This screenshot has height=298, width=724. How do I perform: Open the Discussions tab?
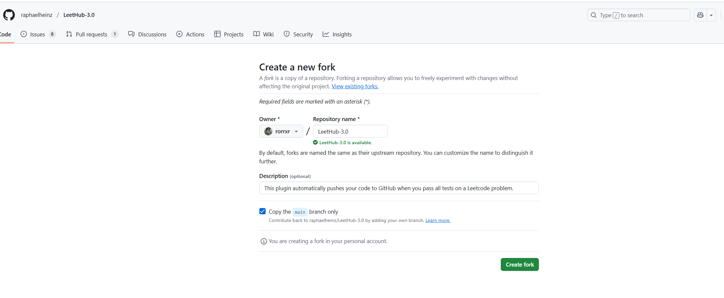[147, 34]
